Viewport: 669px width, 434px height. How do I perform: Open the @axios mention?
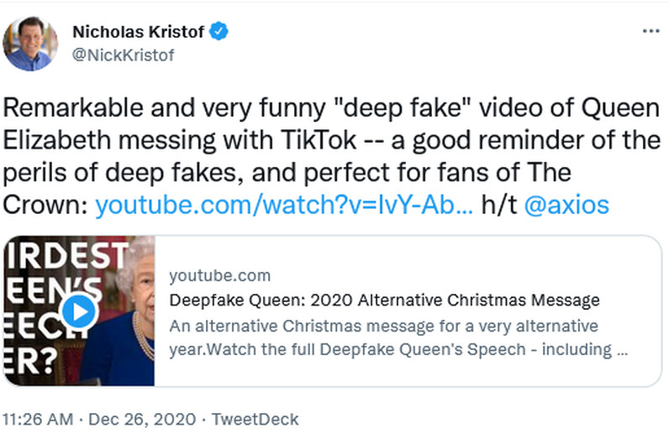click(x=566, y=205)
